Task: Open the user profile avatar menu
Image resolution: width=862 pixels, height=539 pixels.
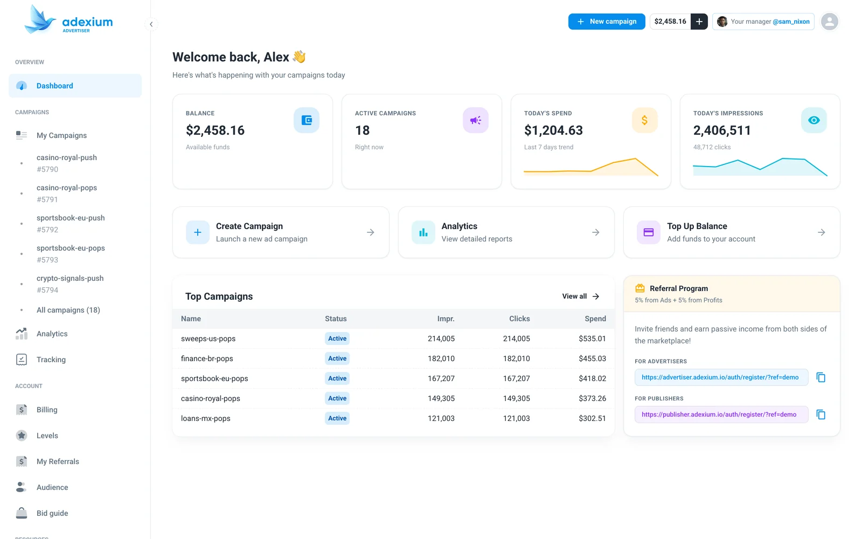Action: 830,22
